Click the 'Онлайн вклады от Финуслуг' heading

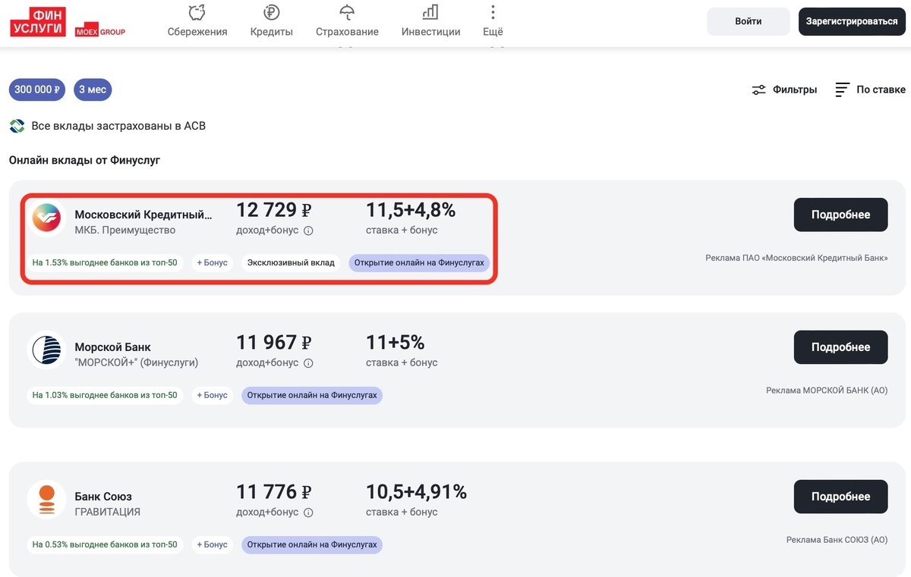point(84,160)
